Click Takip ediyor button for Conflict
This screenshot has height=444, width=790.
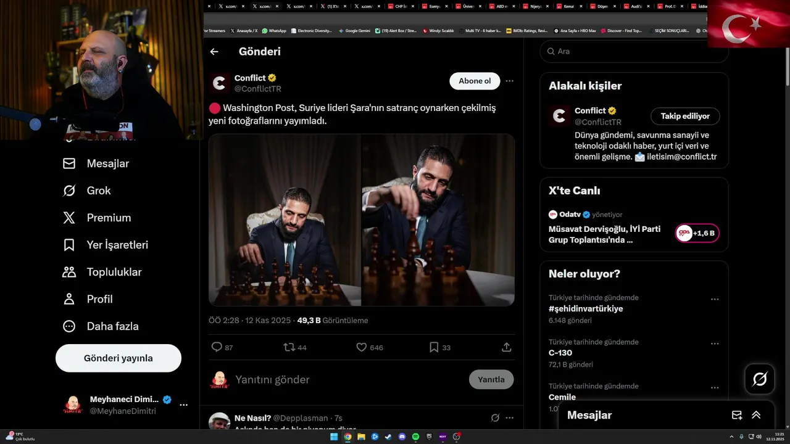(685, 116)
